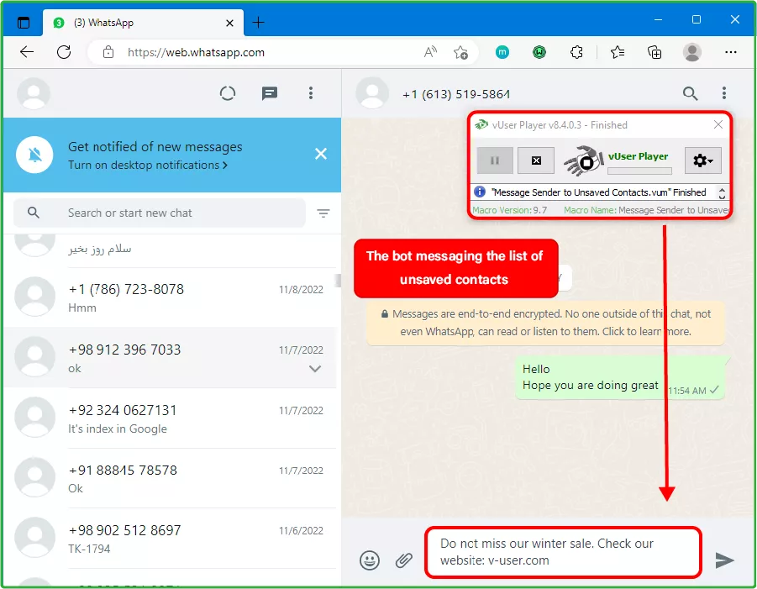The height and width of the screenshot is (589, 757).
Task: Click 'Turn on desktop notifications' link
Action: (x=148, y=166)
